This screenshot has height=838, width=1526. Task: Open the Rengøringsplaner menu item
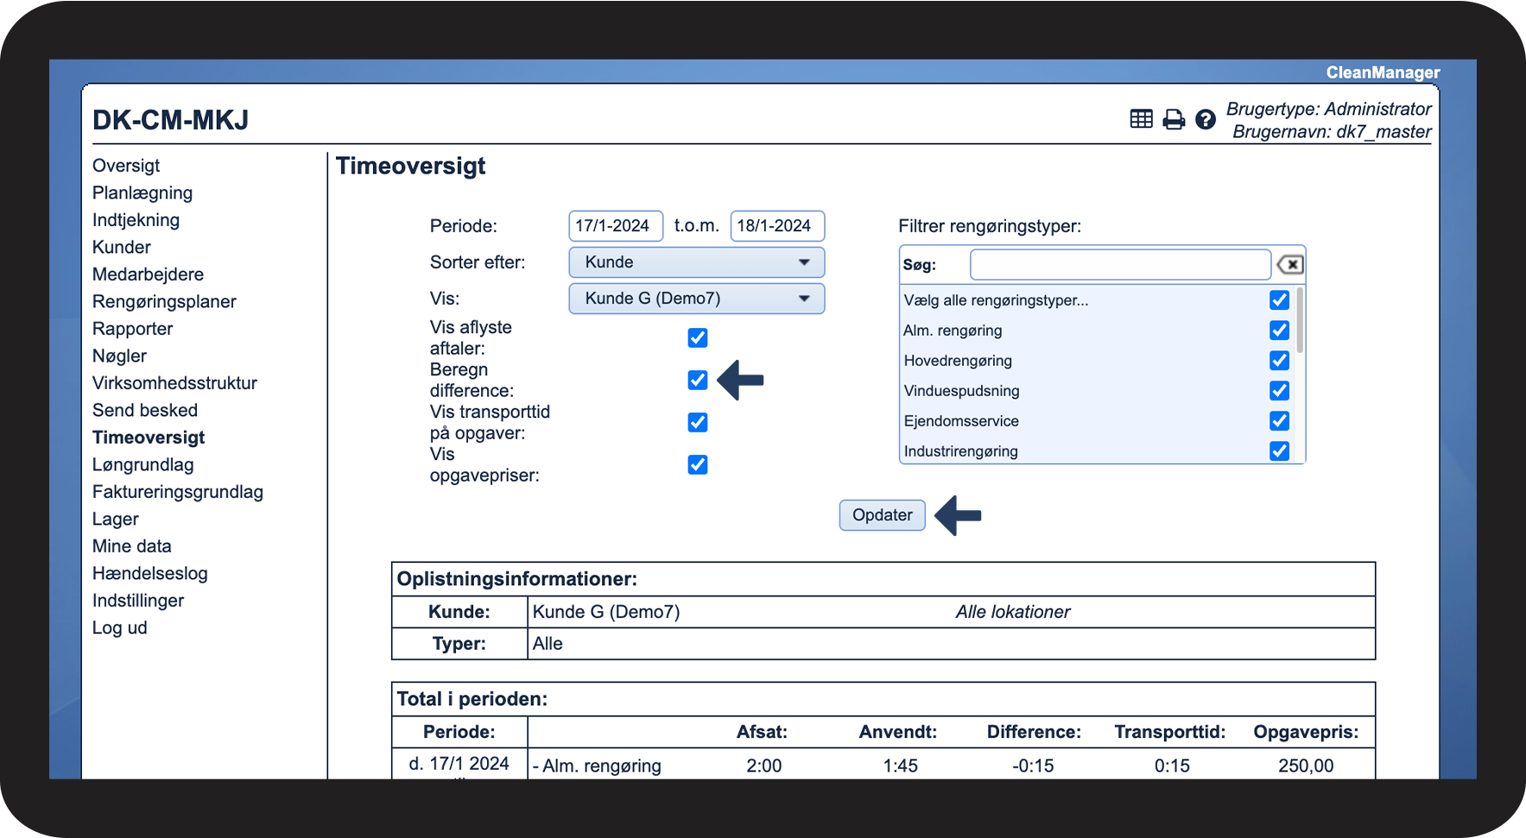point(164,302)
